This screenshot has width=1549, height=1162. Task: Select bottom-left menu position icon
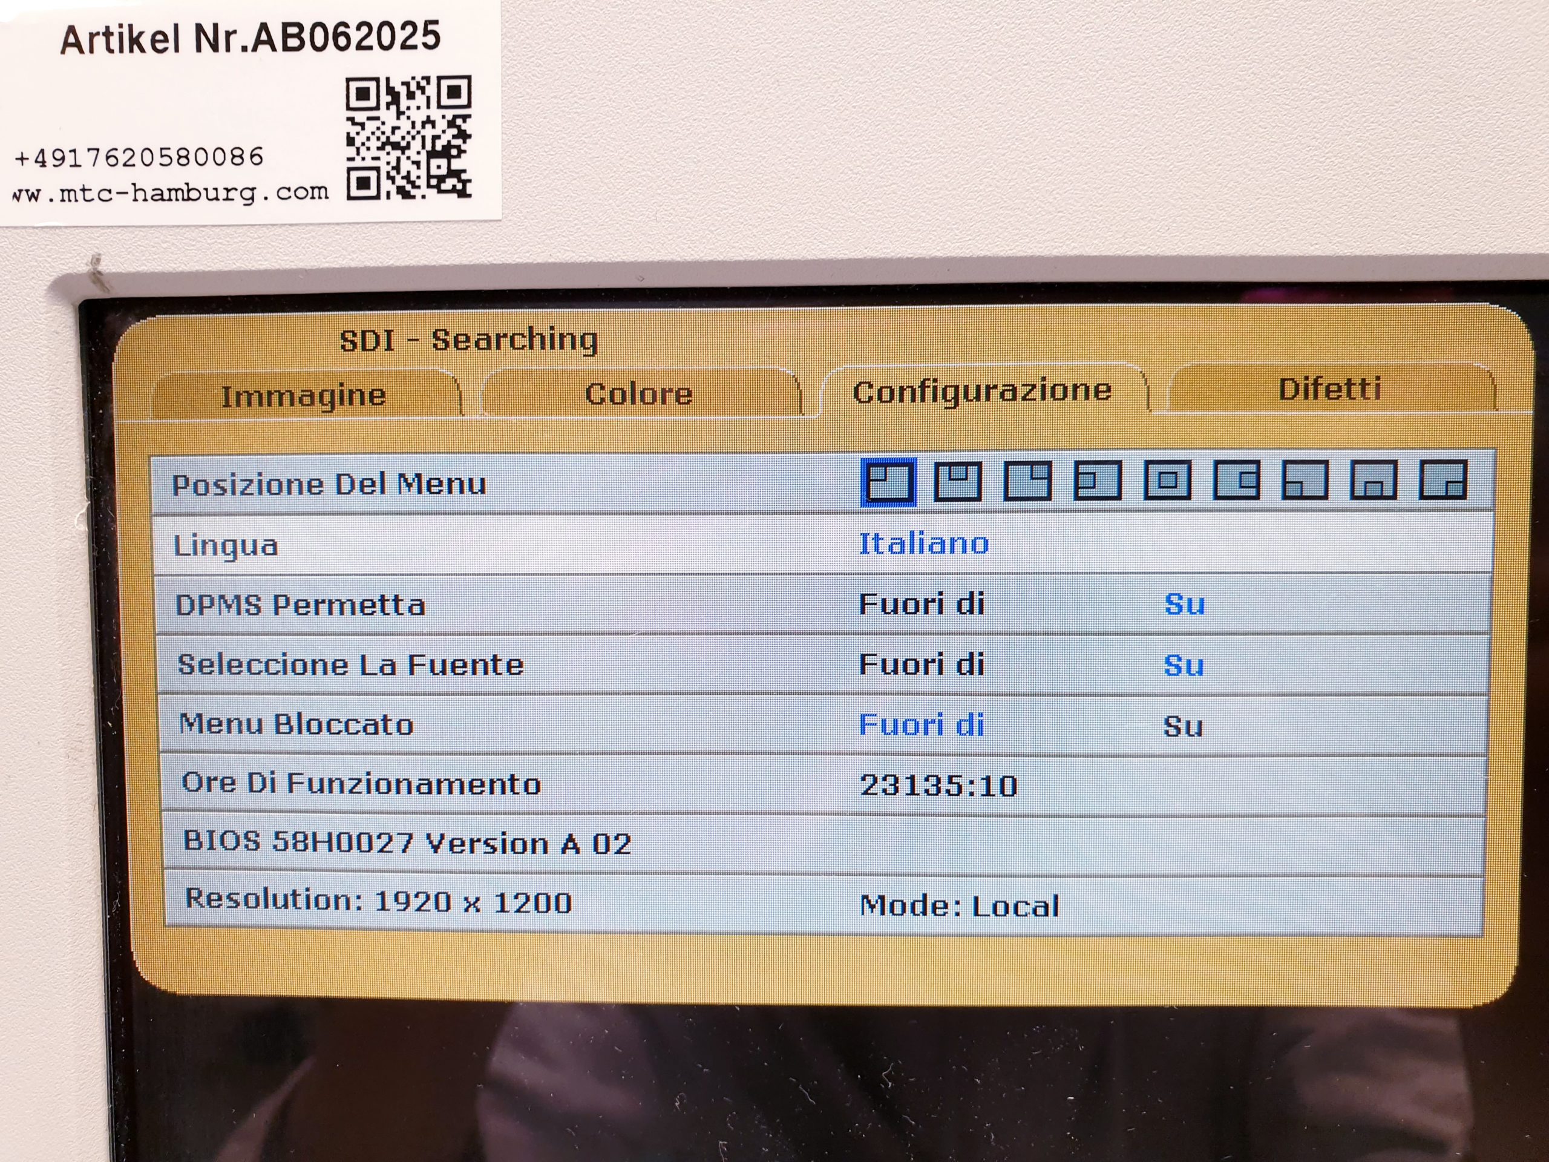tap(1305, 481)
